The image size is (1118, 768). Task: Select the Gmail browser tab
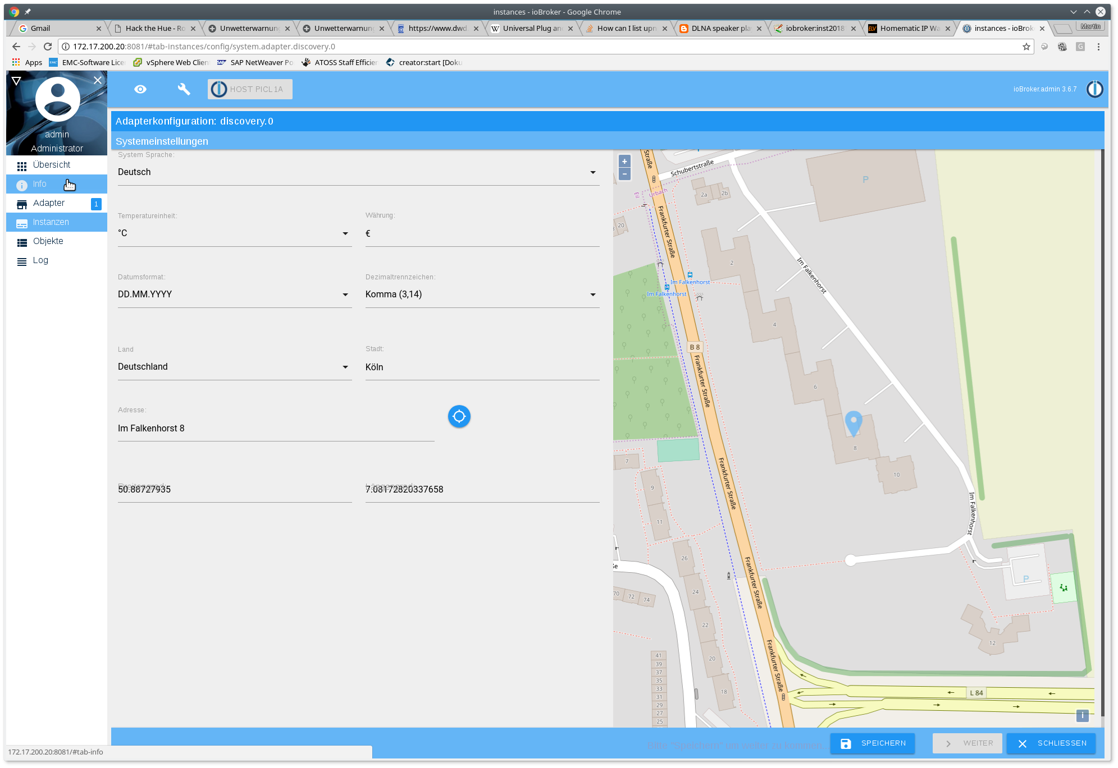40,28
